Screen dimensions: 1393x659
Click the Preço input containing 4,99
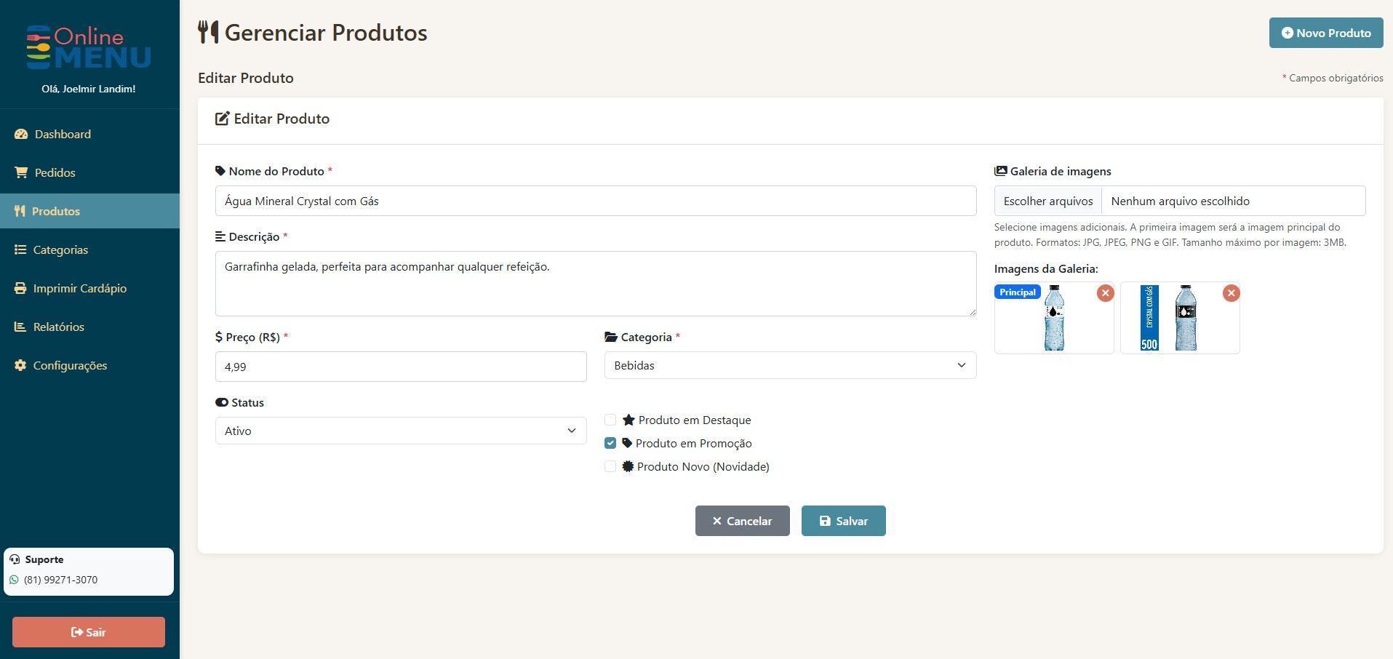point(400,367)
